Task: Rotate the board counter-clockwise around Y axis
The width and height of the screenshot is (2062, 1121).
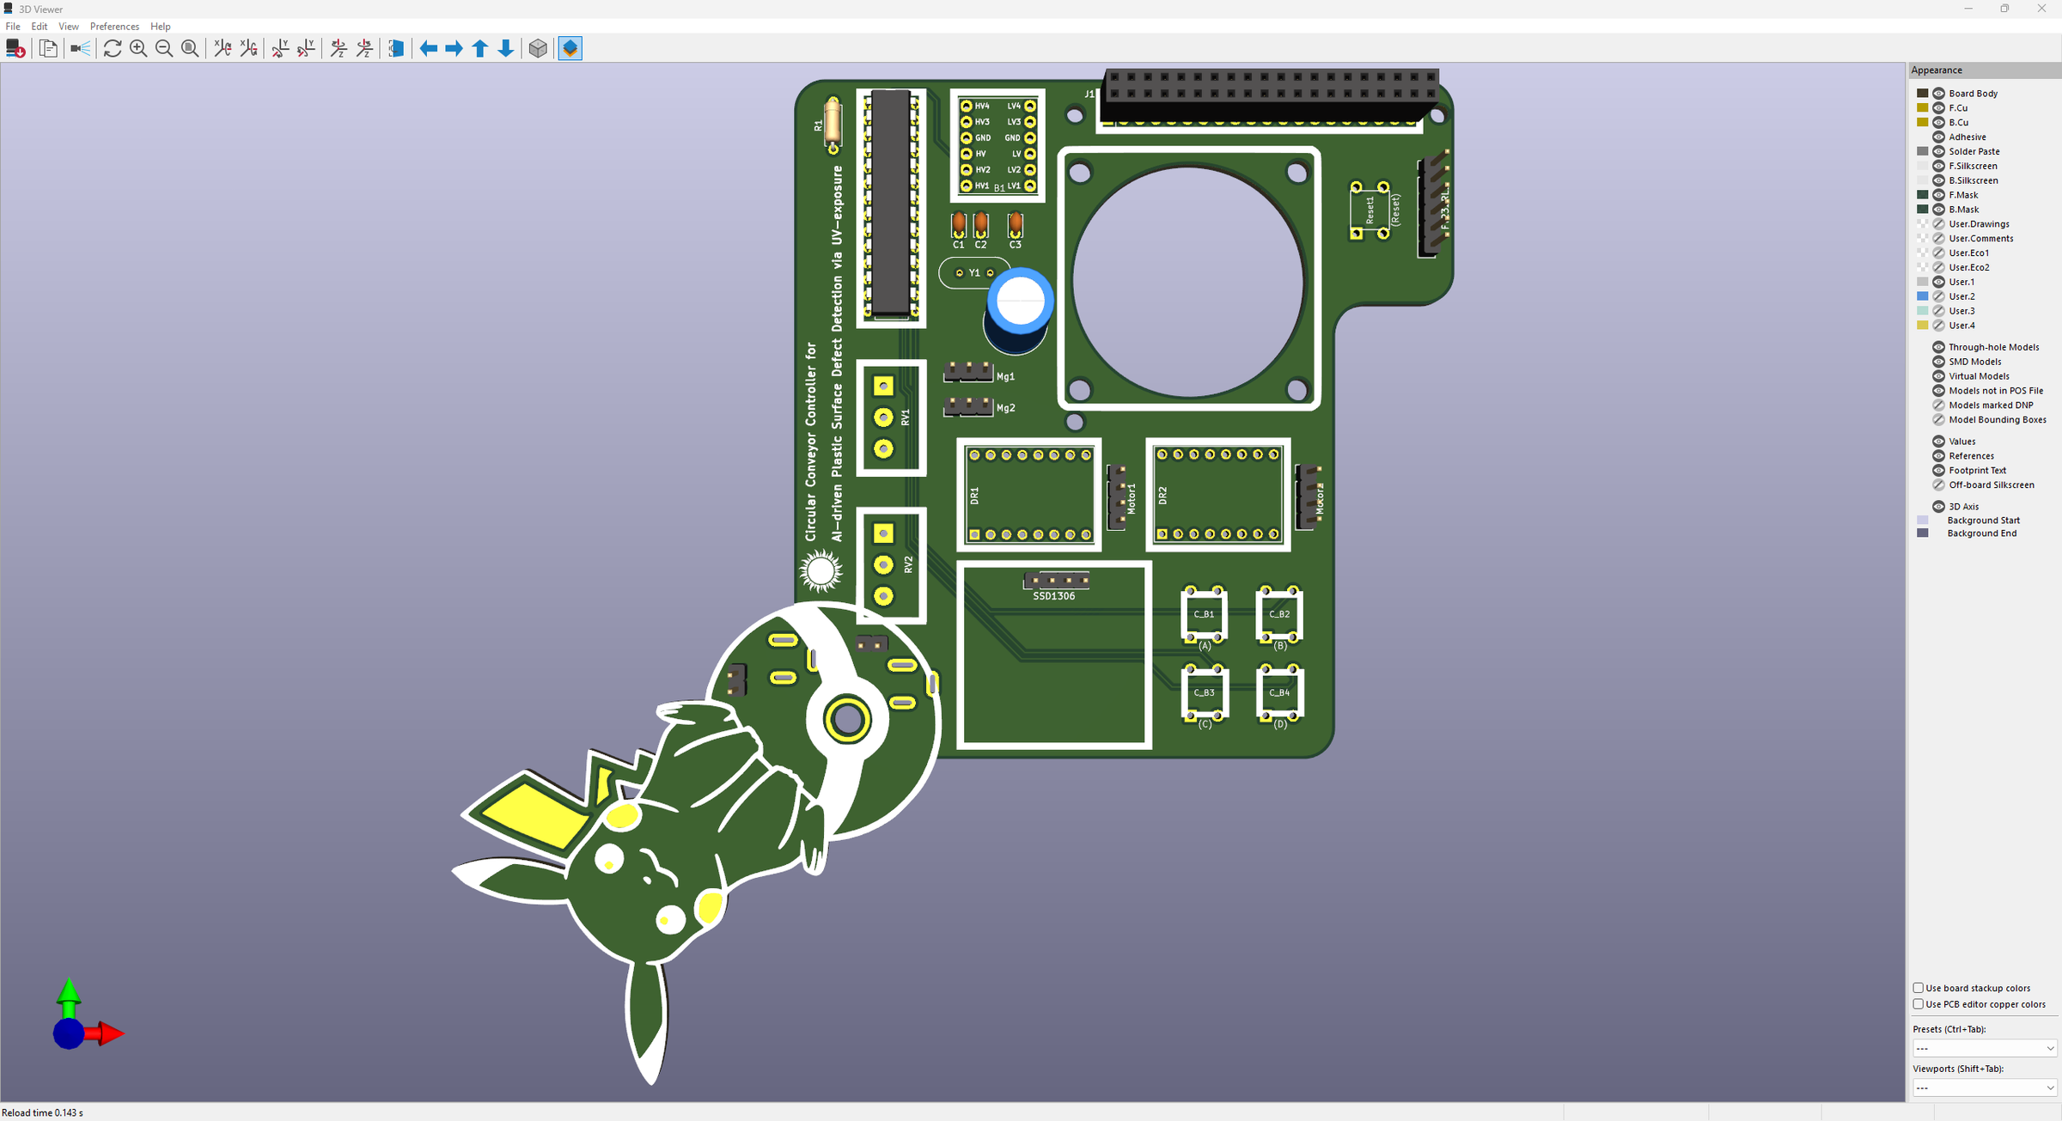Action: [306, 49]
